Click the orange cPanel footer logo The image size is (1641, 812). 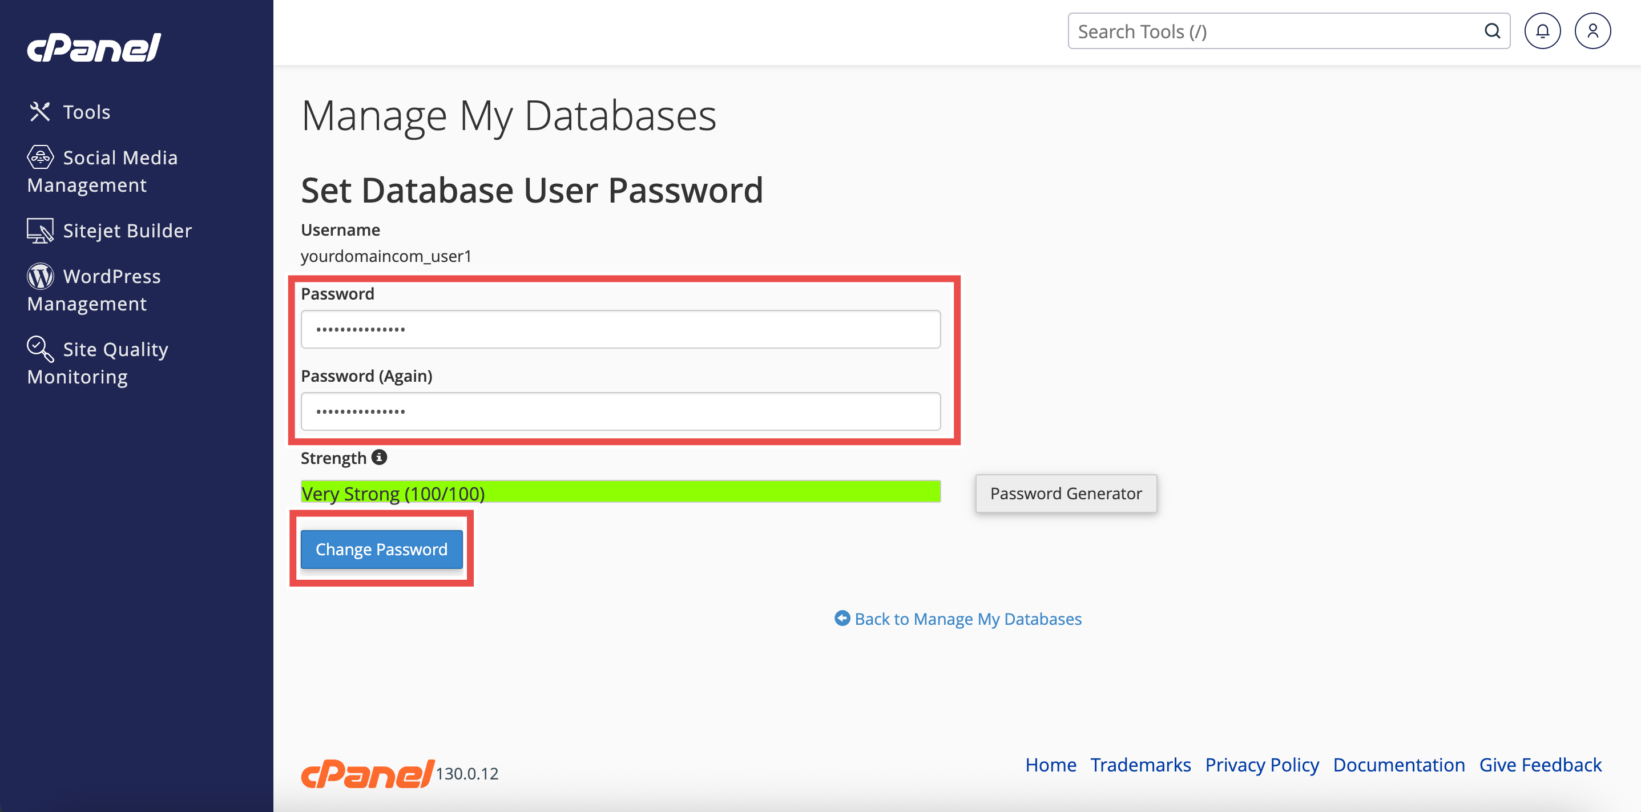point(368,774)
